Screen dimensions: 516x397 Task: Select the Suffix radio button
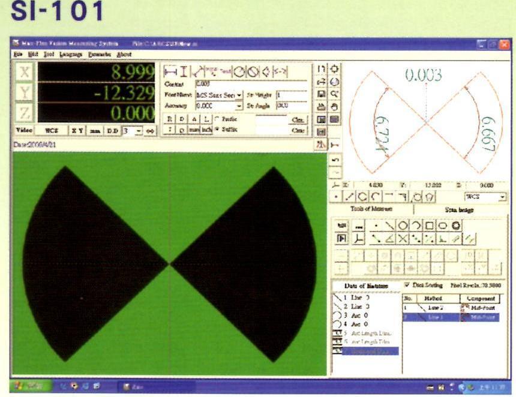217,129
